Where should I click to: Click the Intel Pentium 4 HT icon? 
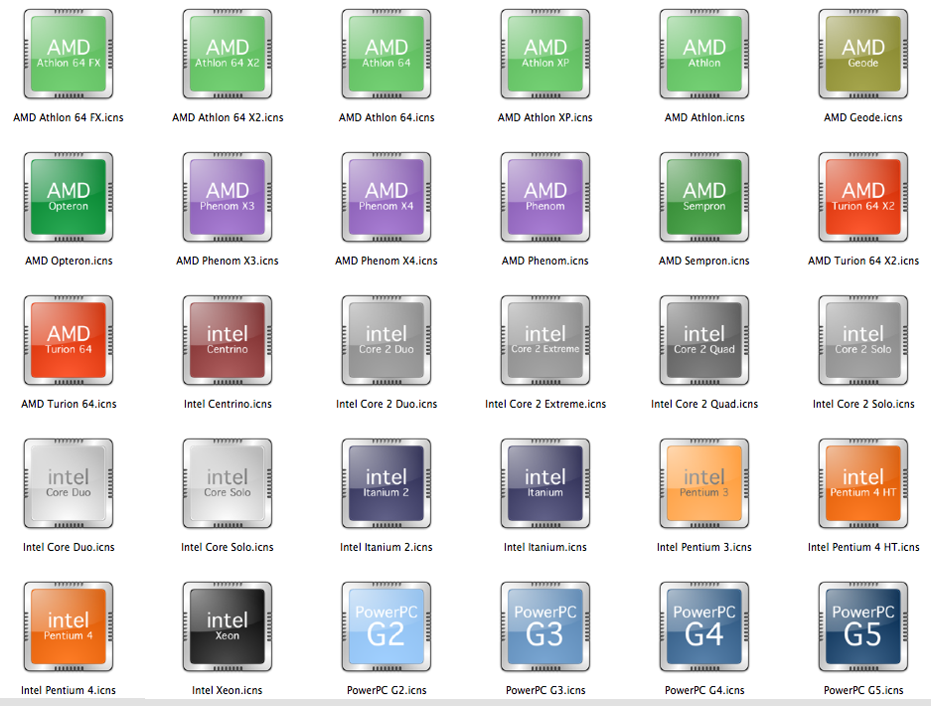coord(863,483)
